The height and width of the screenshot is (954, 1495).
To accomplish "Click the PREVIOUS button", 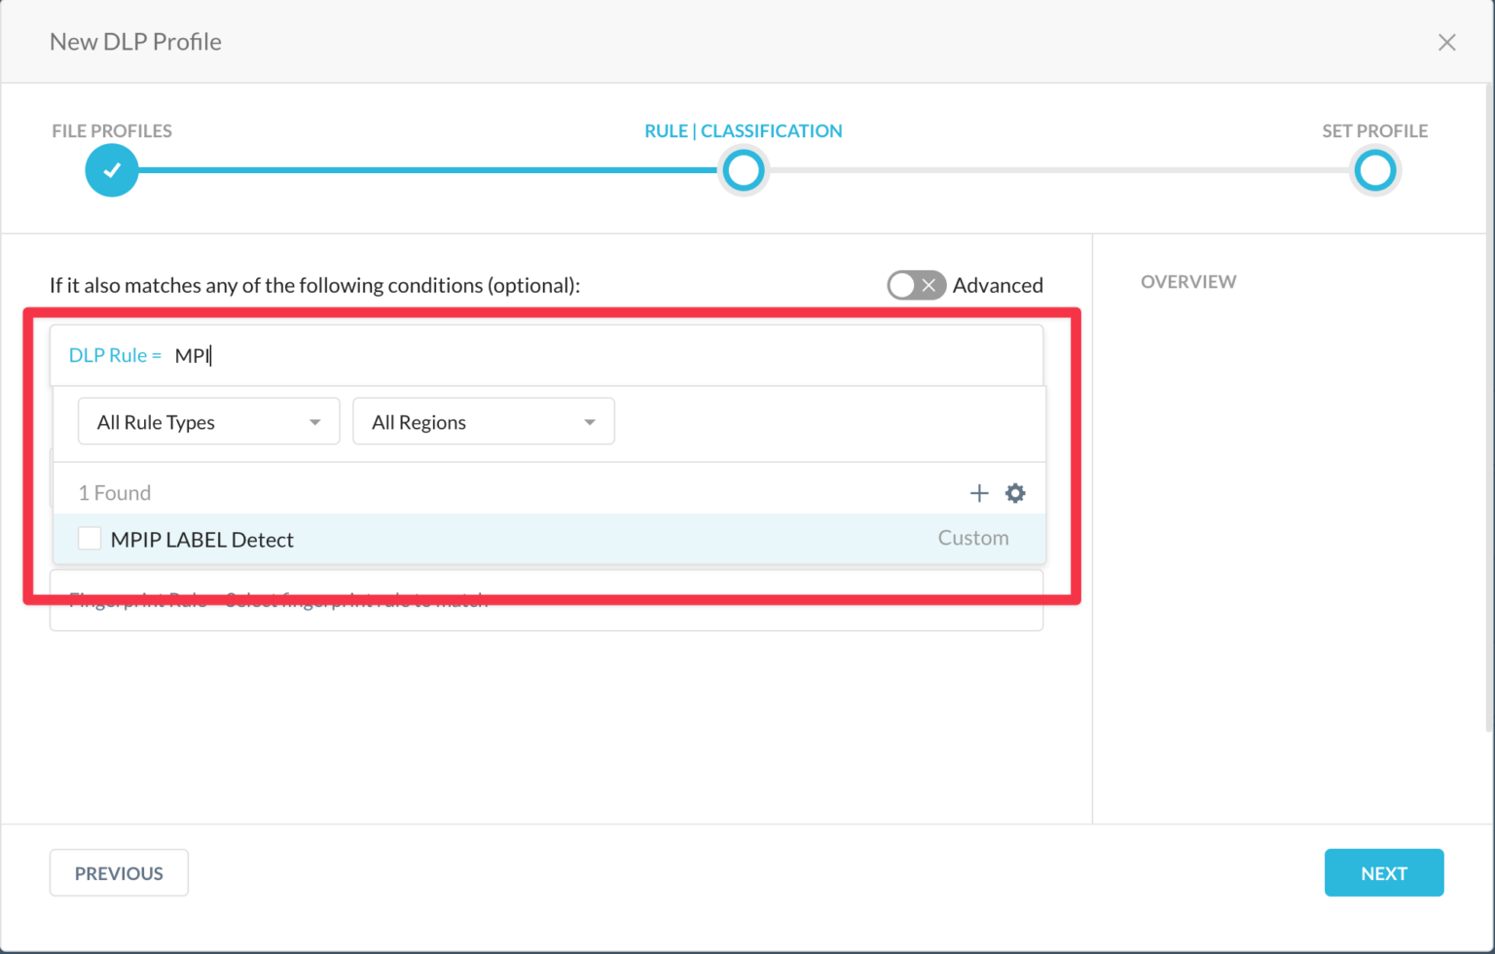I will 119,872.
